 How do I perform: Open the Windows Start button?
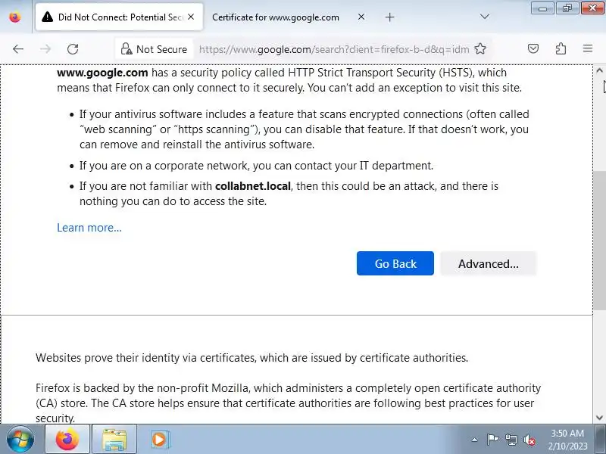(20, 439)
